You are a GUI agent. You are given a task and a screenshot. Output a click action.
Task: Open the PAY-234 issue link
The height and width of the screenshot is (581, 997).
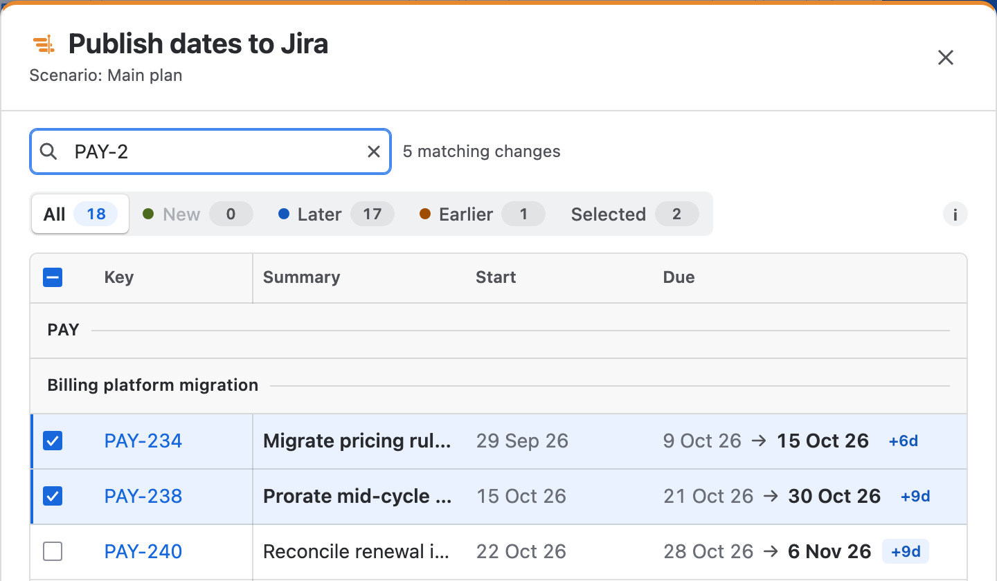[143, 441]
